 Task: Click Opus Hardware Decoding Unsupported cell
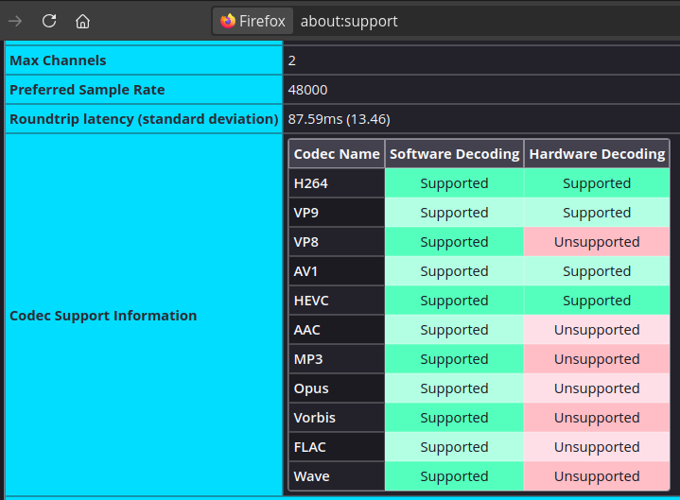[x=597, y=388]
